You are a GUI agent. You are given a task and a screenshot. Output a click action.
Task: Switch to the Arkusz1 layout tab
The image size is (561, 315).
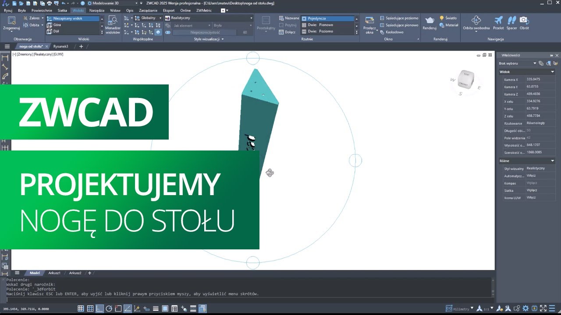(54, 273)
